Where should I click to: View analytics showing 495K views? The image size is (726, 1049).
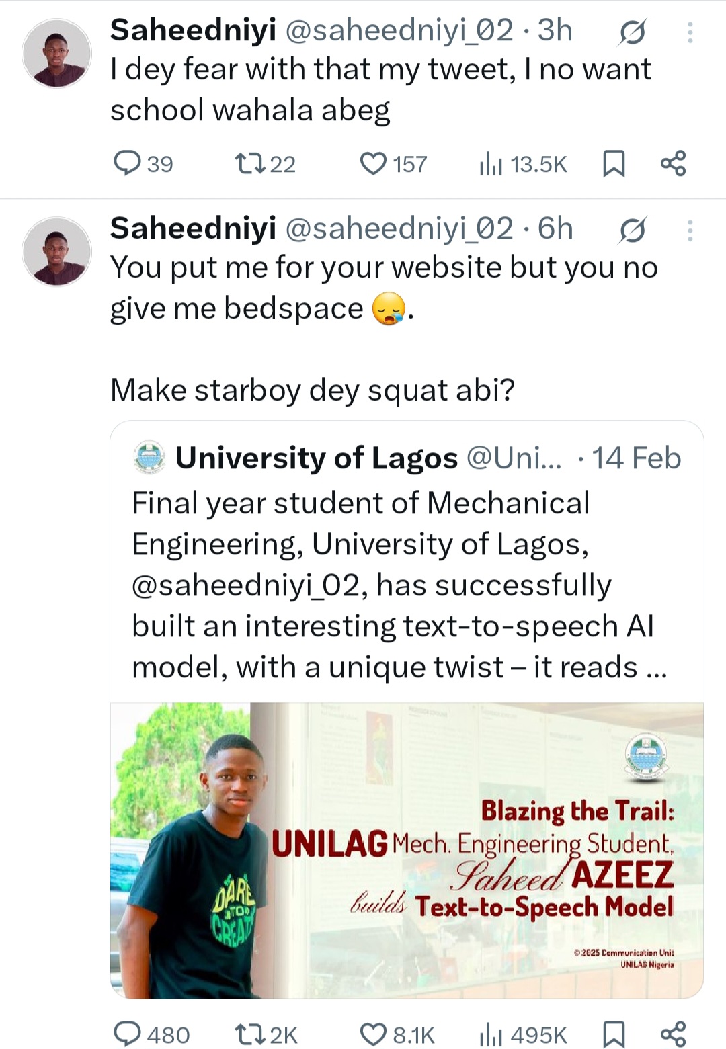coord(524,1034)
